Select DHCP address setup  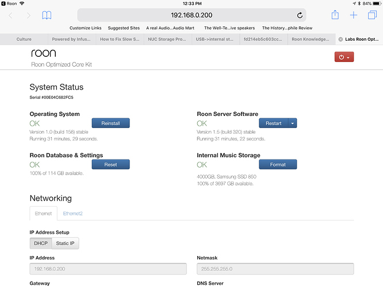tap(41, 243)
